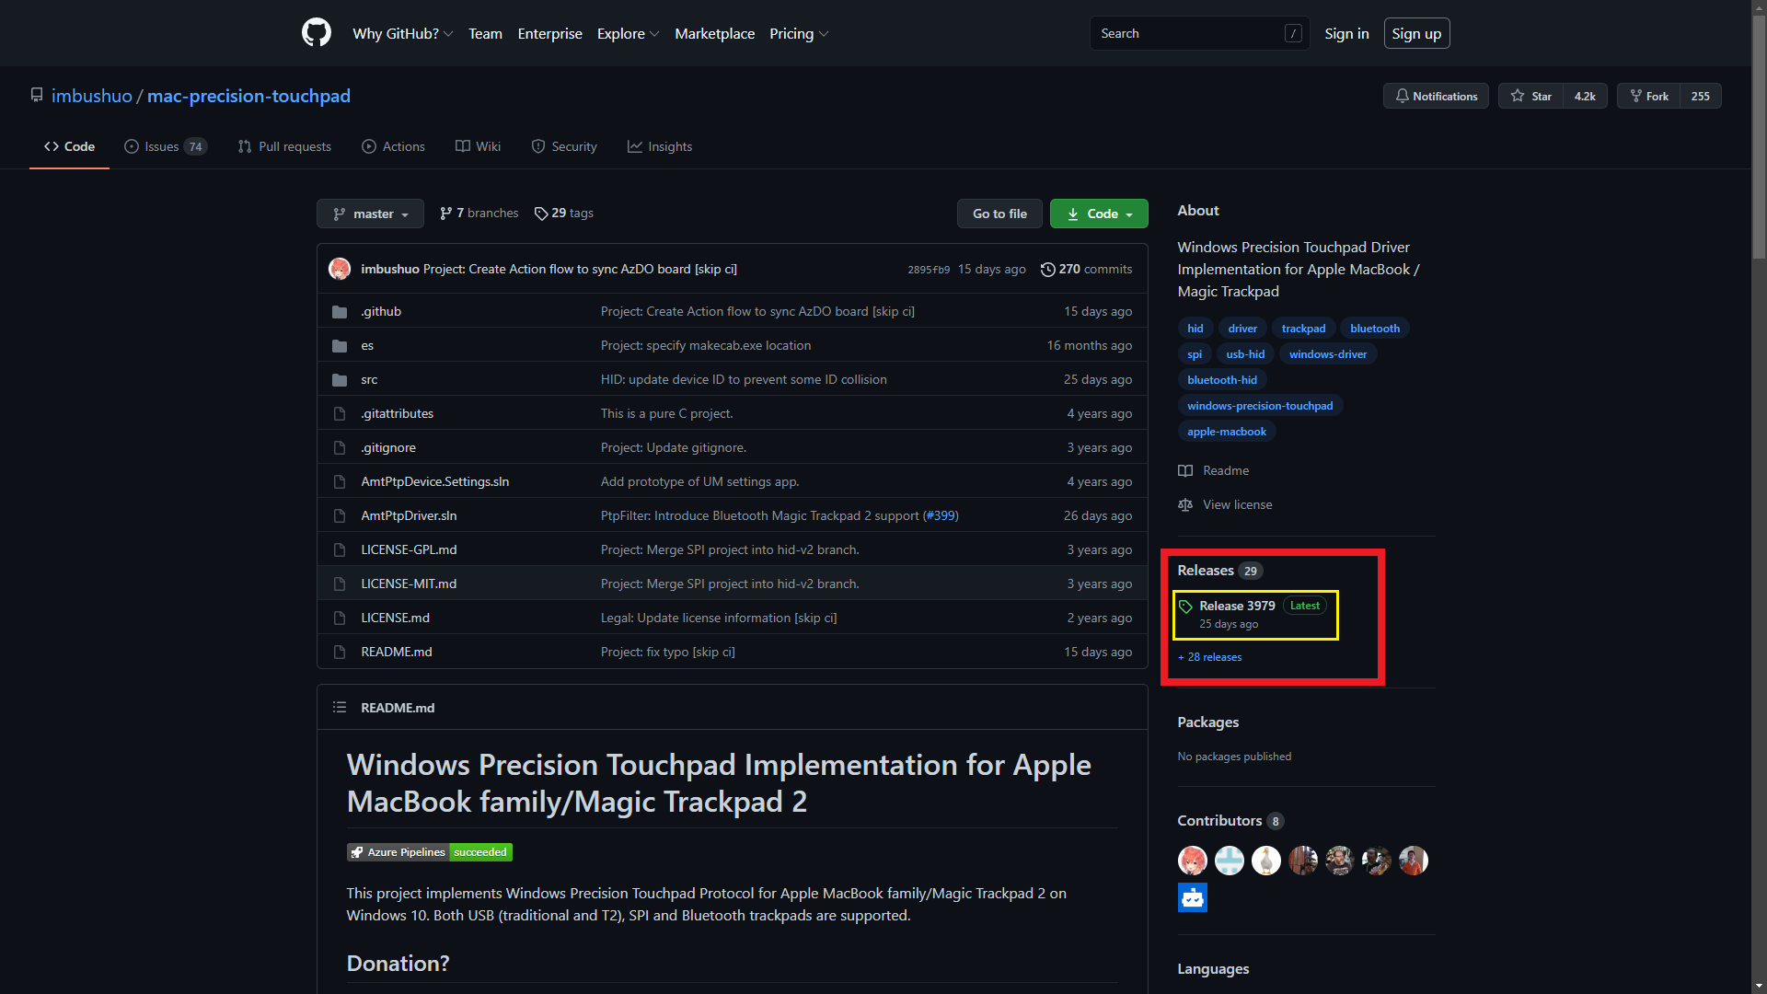Open the Notifications bell button
Image resolution: width=1767 pixels, height=994 pixels.
[x=1436, y=96]
